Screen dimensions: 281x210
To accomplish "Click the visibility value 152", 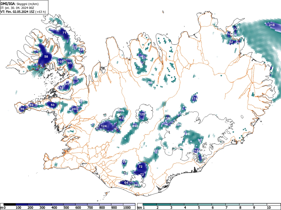I will click(61, 88).
